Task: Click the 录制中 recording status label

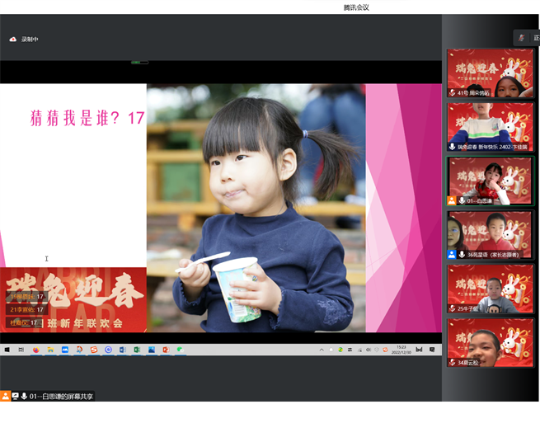Action: pos(30,40)
